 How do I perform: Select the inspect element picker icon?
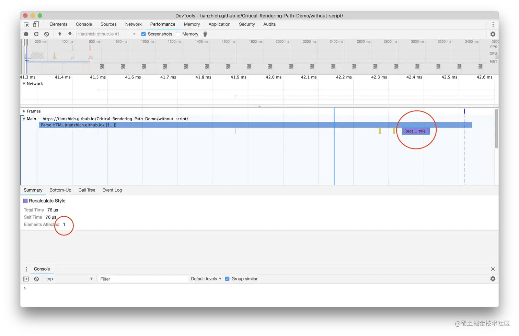point(26,24)
